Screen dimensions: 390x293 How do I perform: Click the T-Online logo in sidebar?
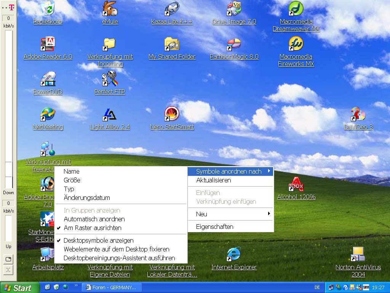click(11, 8)
